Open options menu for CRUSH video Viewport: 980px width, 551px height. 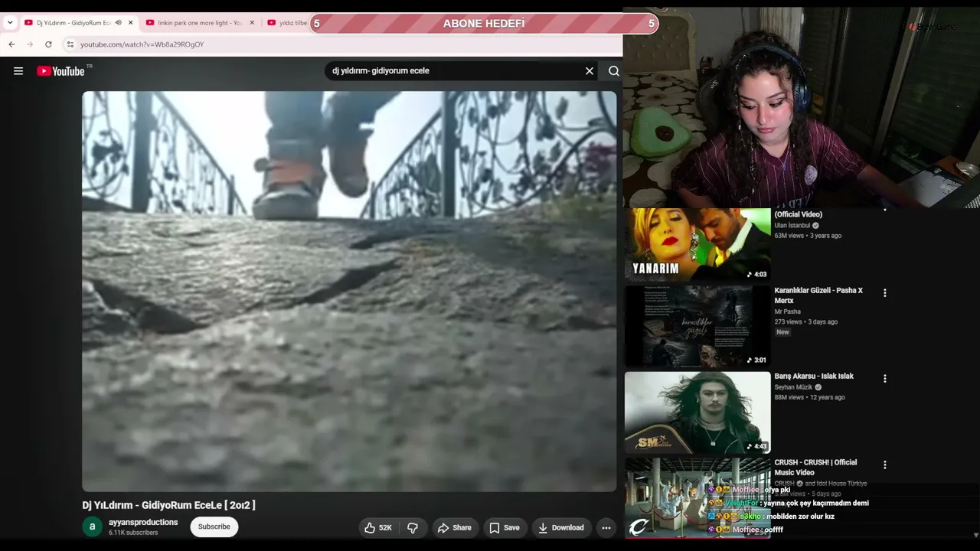pos(885,465)
